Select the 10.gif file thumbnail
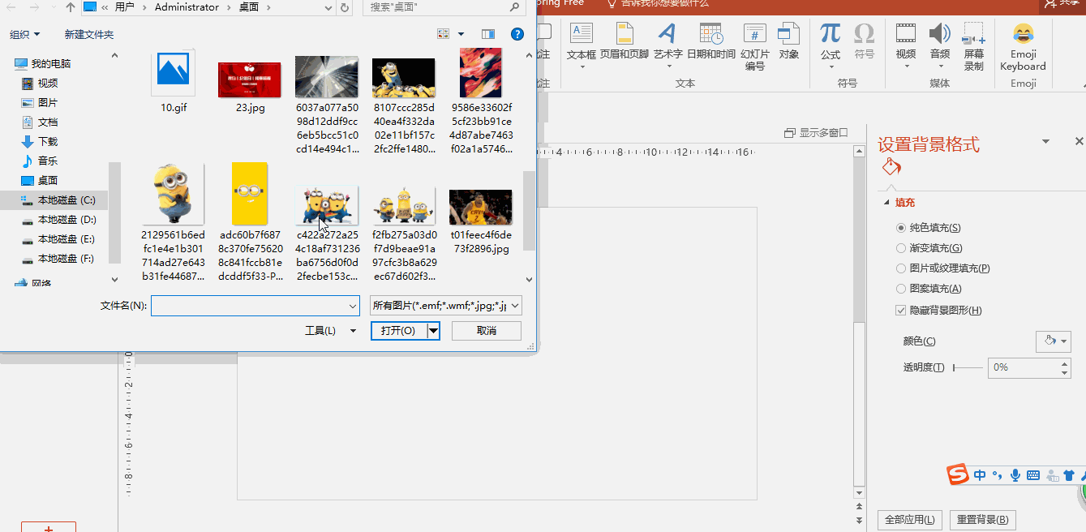This screenshot has height=532, width=1086. (x=173, y=73)
